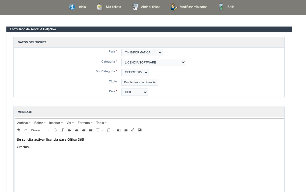This screenshot has width=306, height=192.
Task: Toggle italic formatting in the message editor
Action: tap(63, 130)
